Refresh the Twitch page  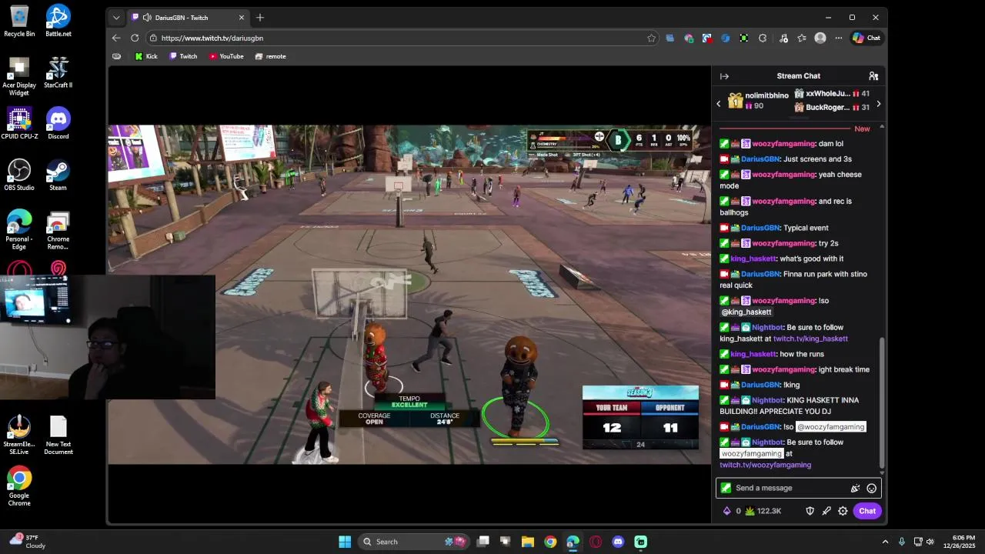pos(135,38)
